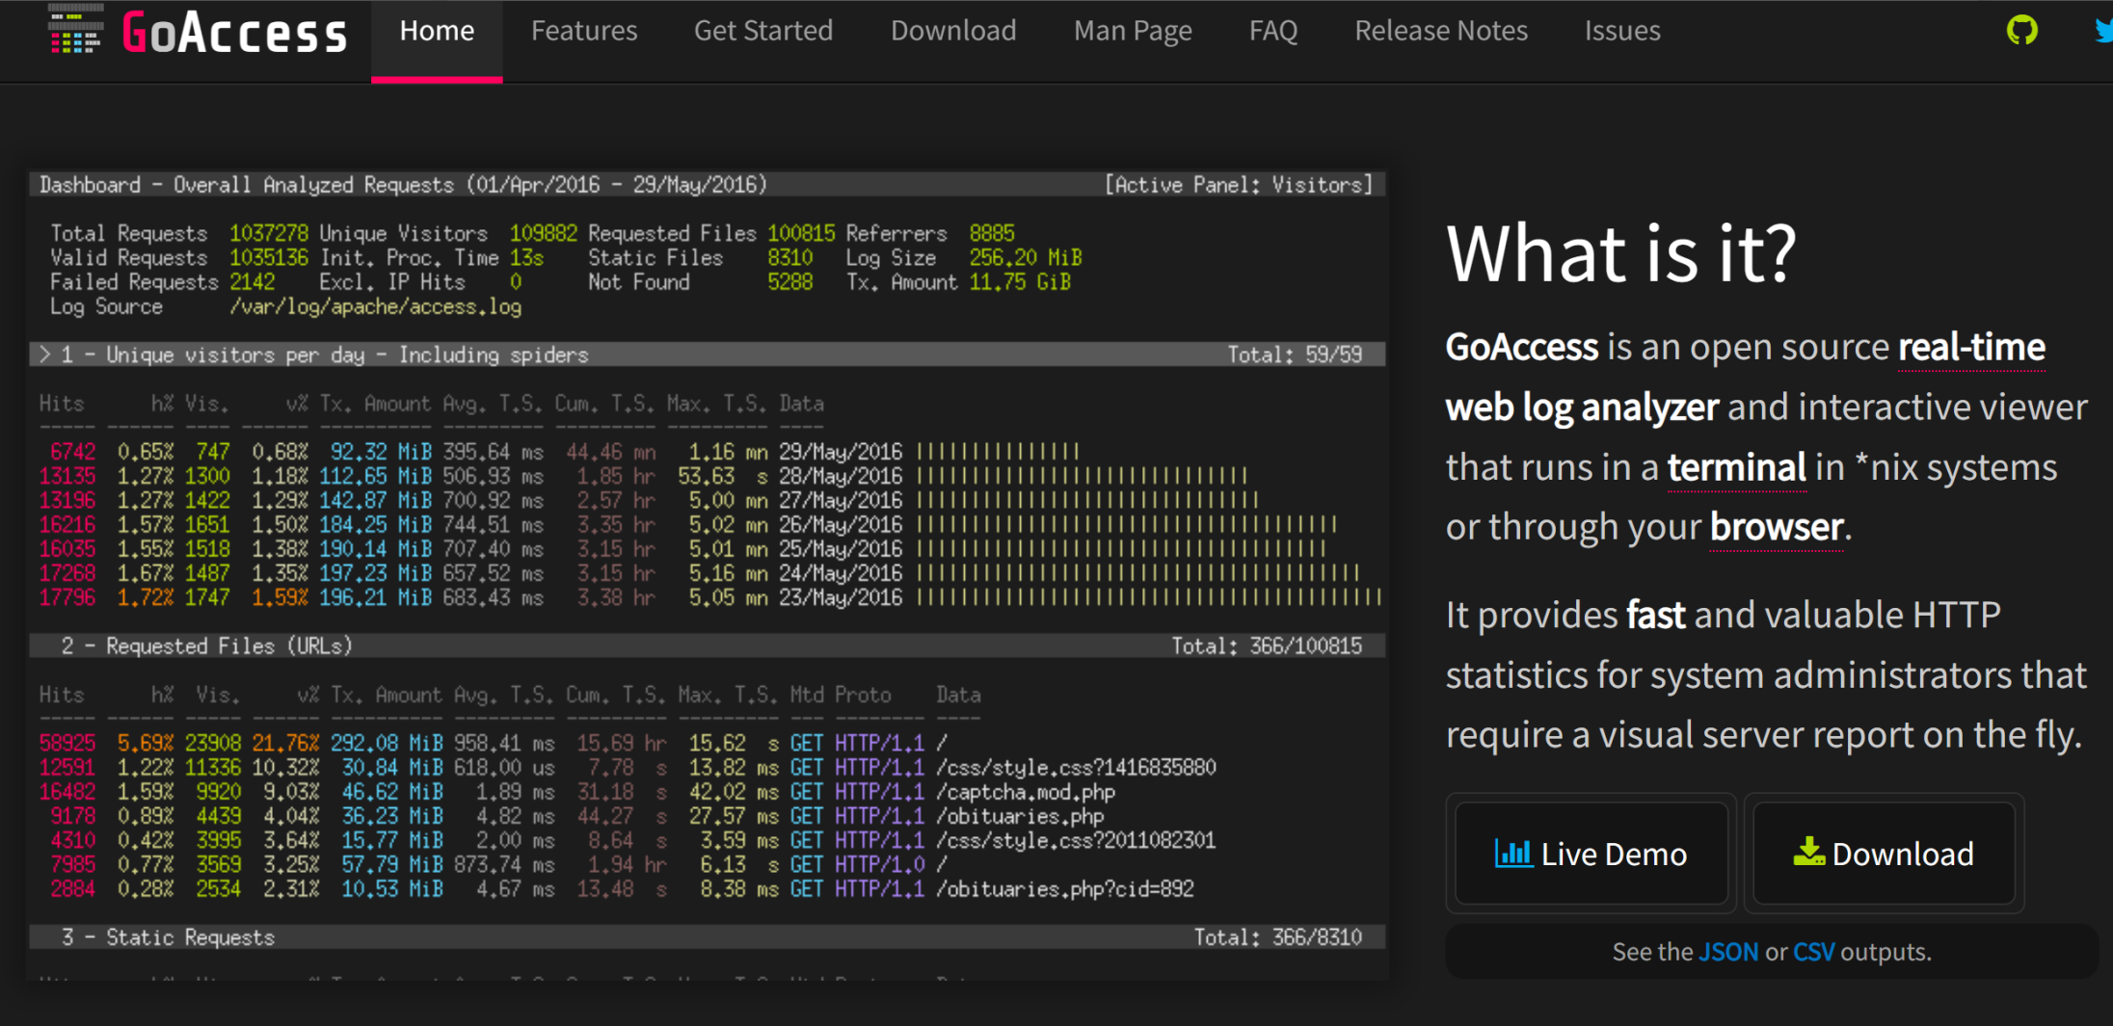Click the /captcha.mod.php request row
This screenshot has width=2113, height=1026.
(x=576, y=792)
